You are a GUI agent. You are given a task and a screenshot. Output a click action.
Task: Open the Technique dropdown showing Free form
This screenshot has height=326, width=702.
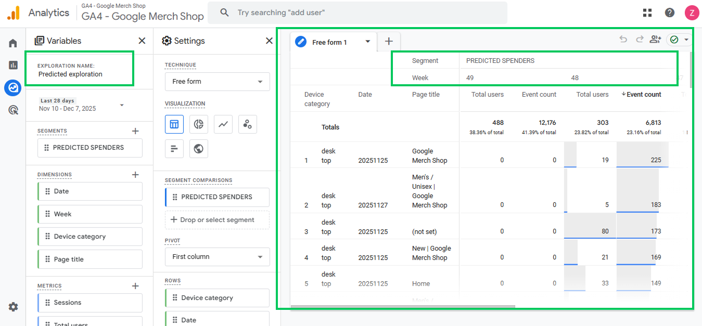pos(218,82)
